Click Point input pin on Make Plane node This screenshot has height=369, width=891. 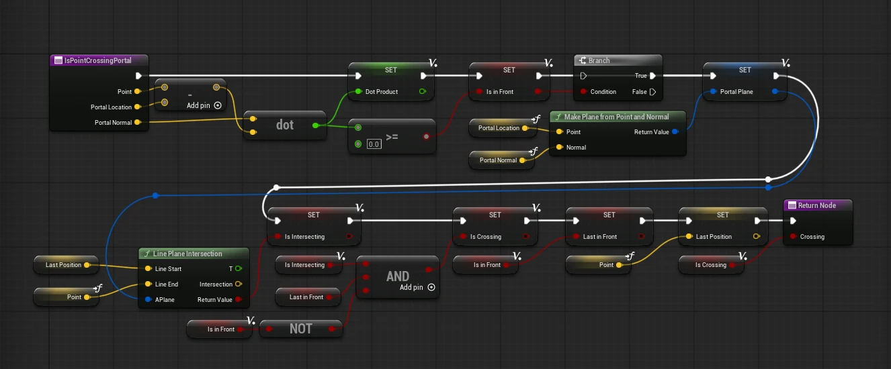click(x=559, y=131)
